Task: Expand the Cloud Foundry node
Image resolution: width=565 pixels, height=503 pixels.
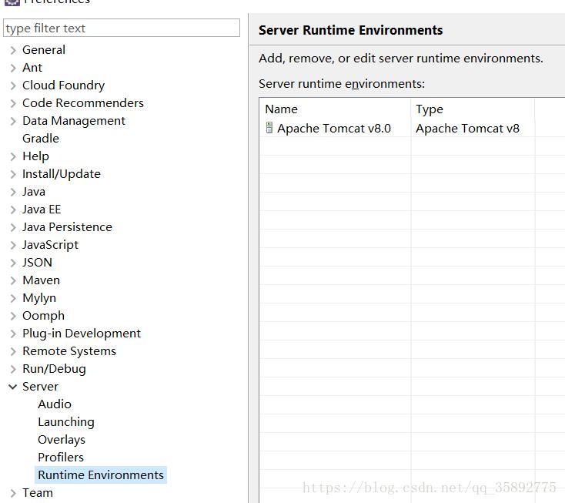Action: tap(13, 86)
